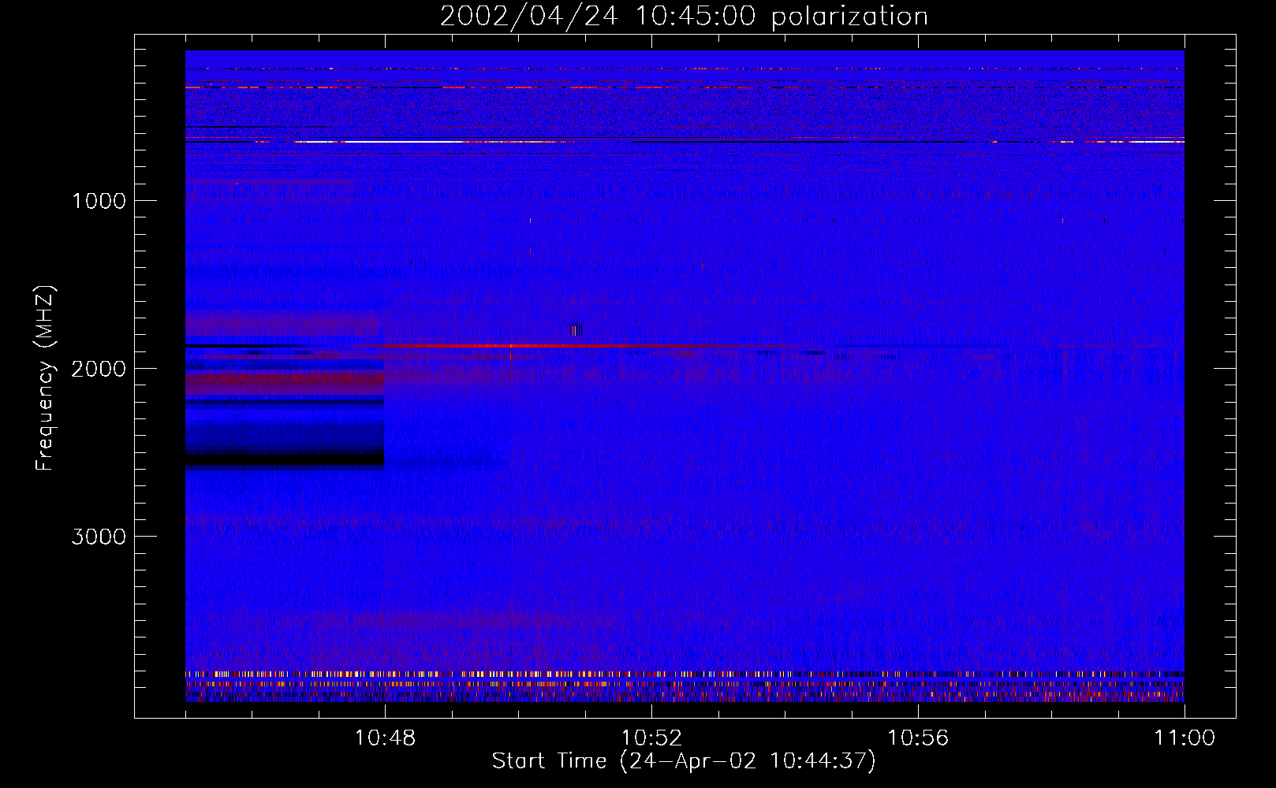Viewport: 1276px width, 788px height.
Task: Click the 10:56 time tick label
Action: [x=918, y=738]
